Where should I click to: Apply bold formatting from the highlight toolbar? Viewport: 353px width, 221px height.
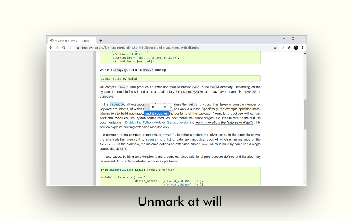(x=153, y=107)
